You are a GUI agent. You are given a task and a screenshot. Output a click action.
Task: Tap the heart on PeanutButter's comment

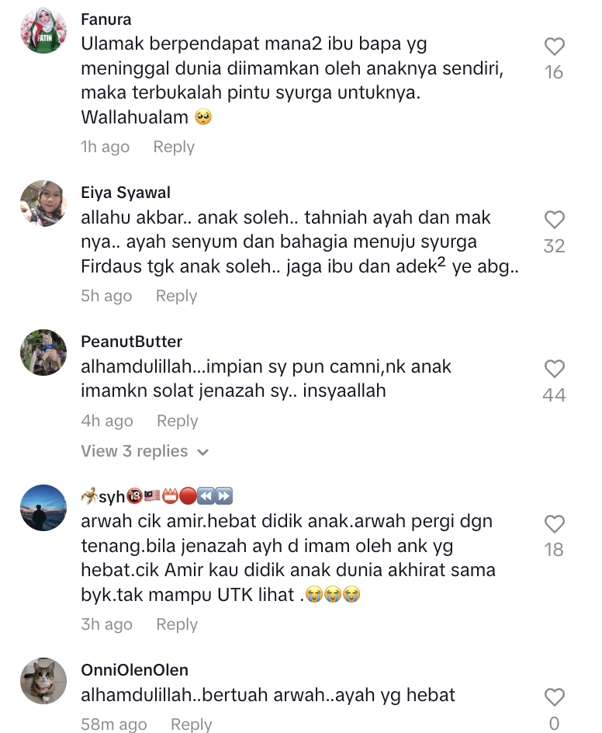555,369
